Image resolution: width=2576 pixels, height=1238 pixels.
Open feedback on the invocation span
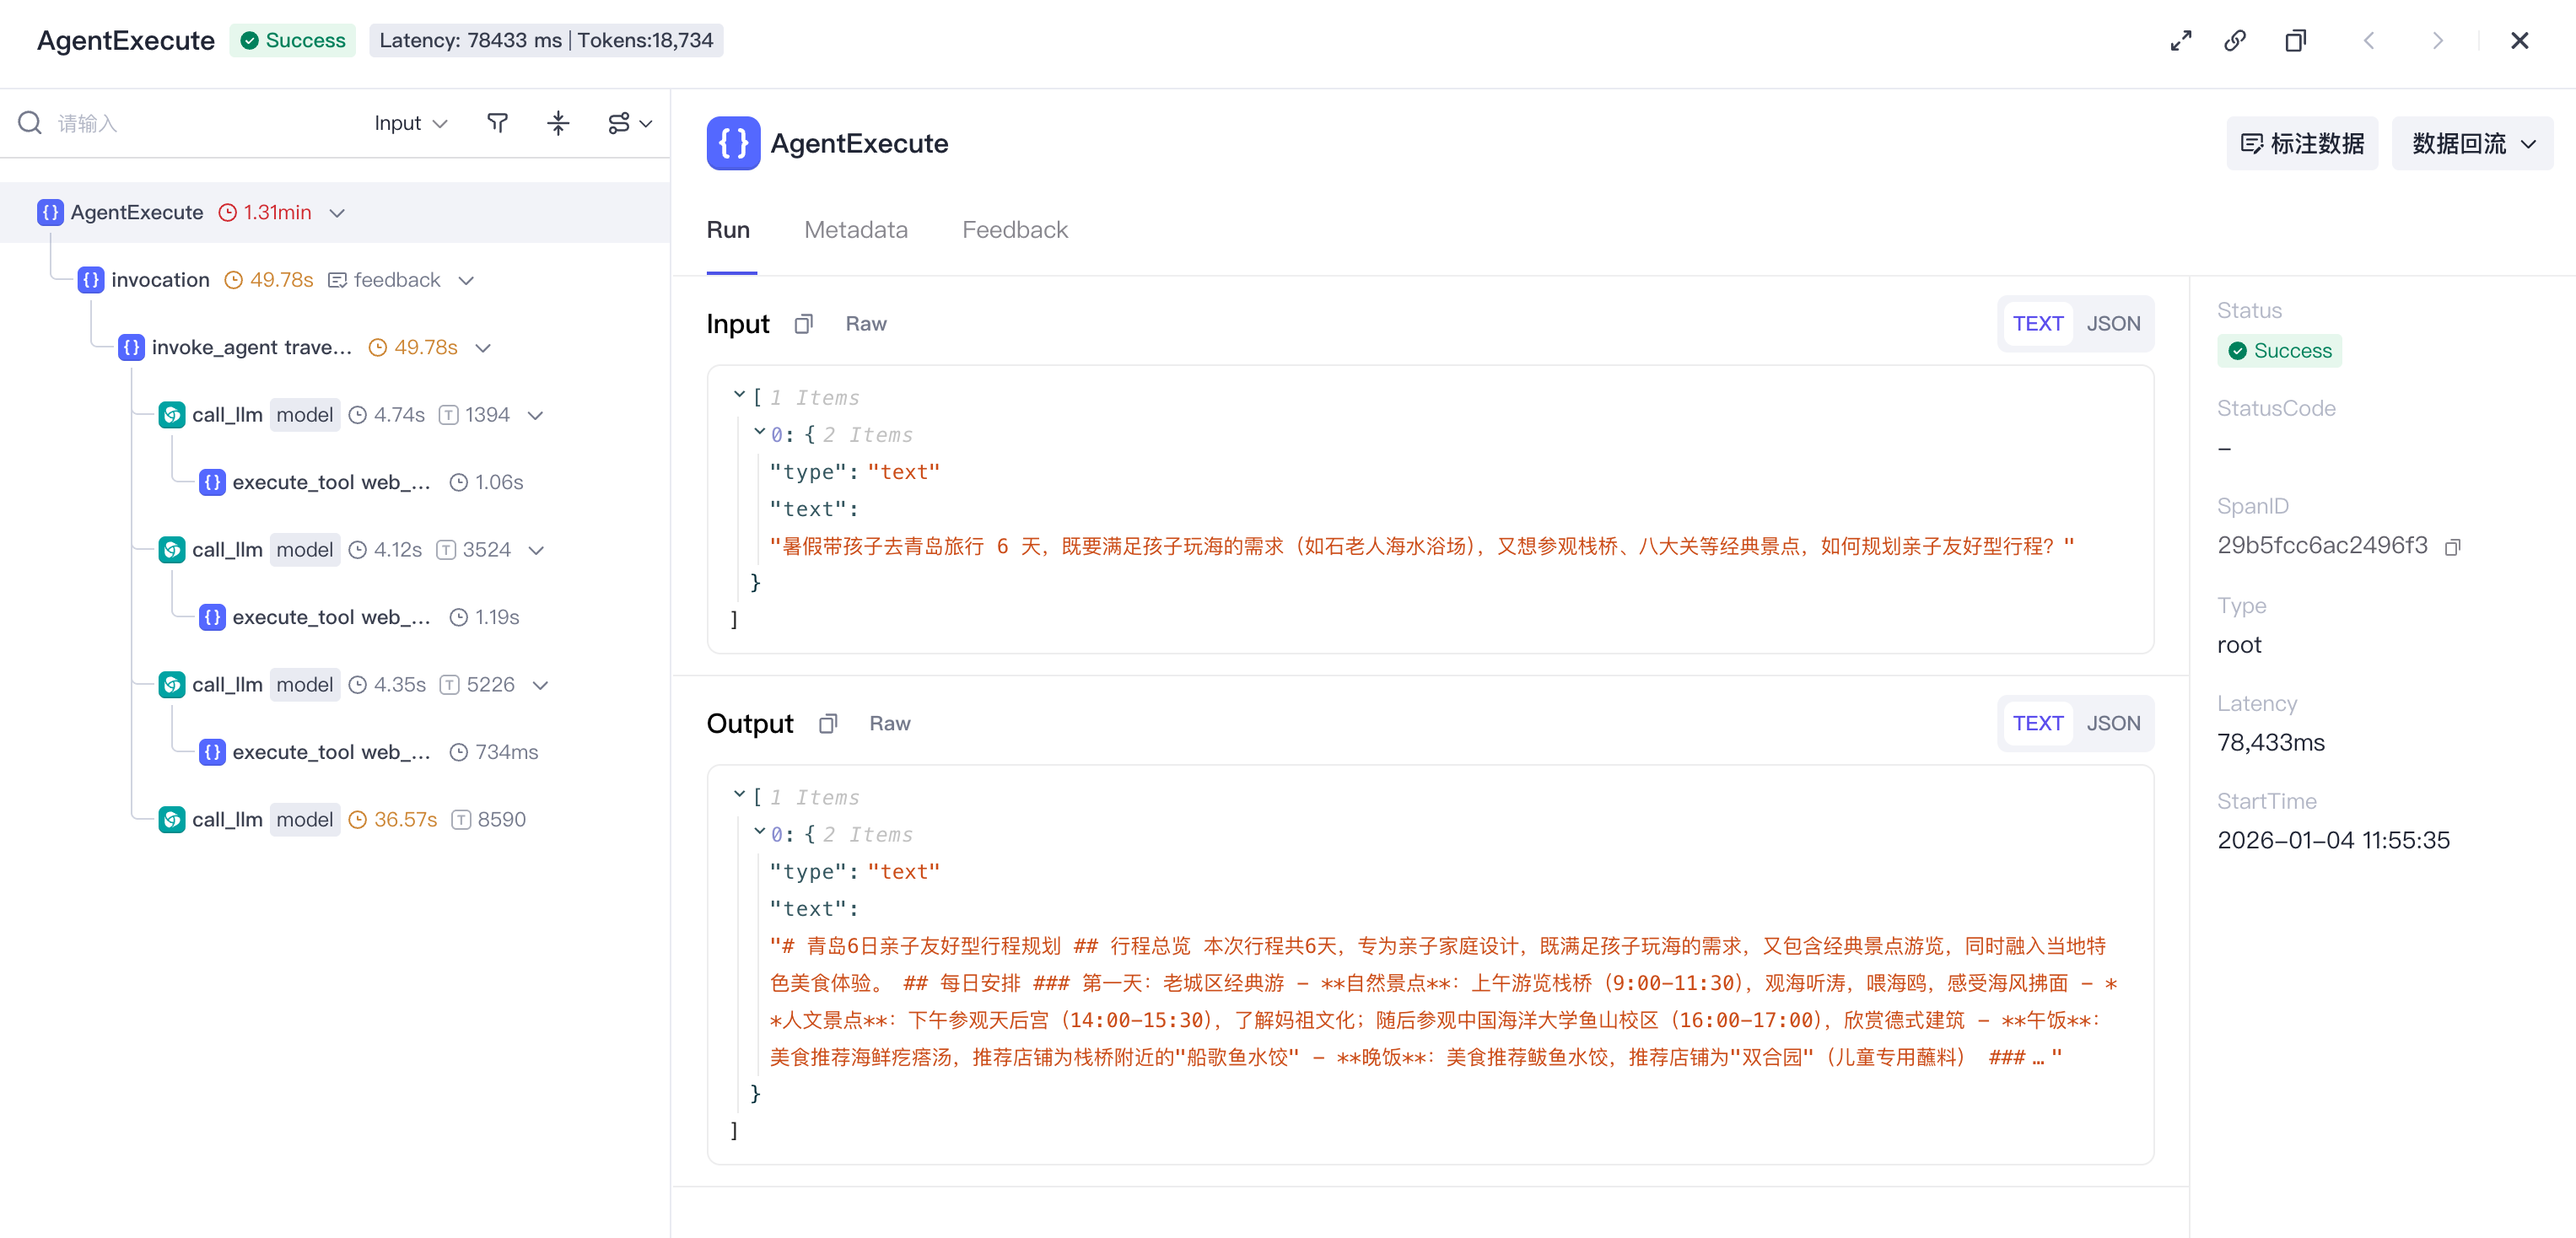(x=384, y=280)
